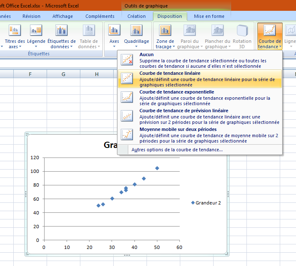This screenshot has height=266, width=296.
Task: Expand the Axes dropdown arrow
Action: point(114,47)
